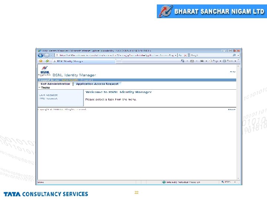Click the zoom level magnifier in status bar
The height and width of the screenshot is (200, 267).
(222, 182)
